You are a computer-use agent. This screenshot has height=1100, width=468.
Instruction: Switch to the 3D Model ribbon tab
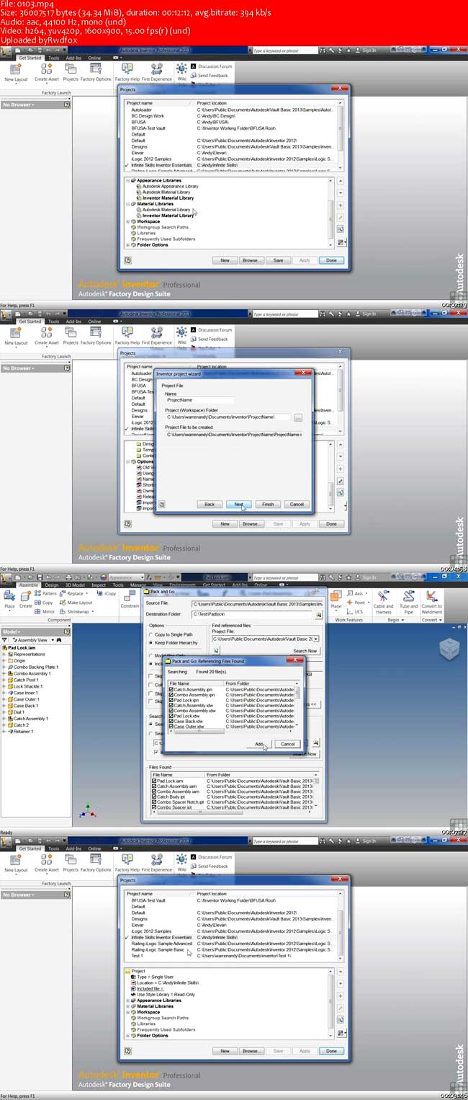tap(76, 585)
